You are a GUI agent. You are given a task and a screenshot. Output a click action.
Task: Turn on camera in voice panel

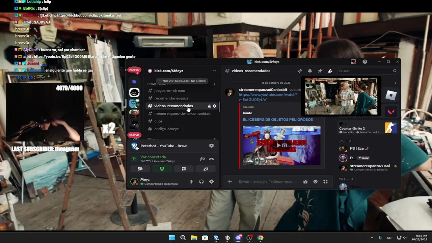[140, 169]
